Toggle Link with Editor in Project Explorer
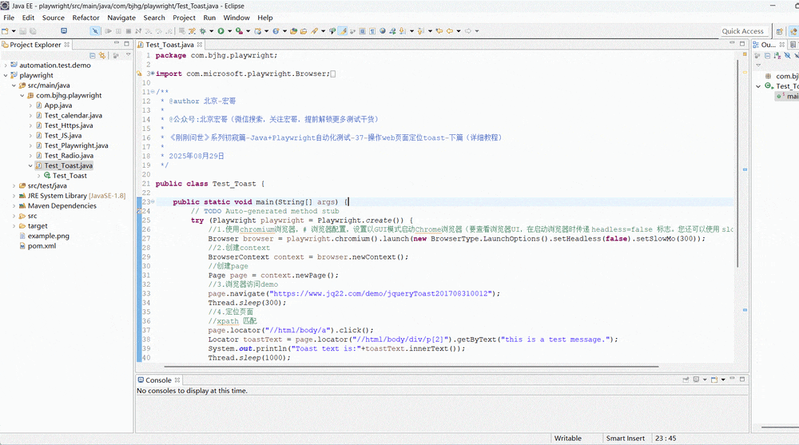799x445 pixels. point(102,55)
